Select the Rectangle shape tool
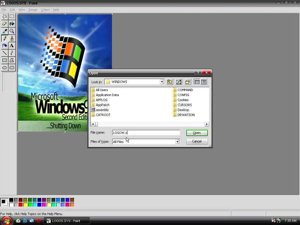Viewport: 300px width, 225px height. (x=5, y=60)
